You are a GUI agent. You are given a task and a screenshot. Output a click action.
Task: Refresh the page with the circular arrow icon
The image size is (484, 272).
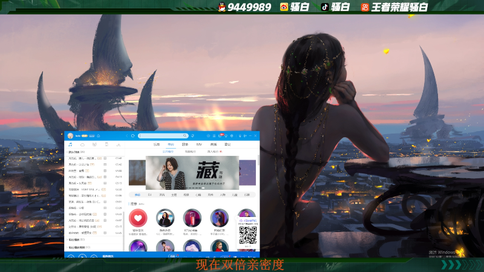tap(132, 135)
